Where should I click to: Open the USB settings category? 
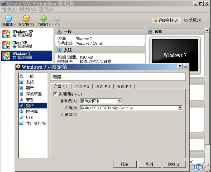(x=33, y=117)
